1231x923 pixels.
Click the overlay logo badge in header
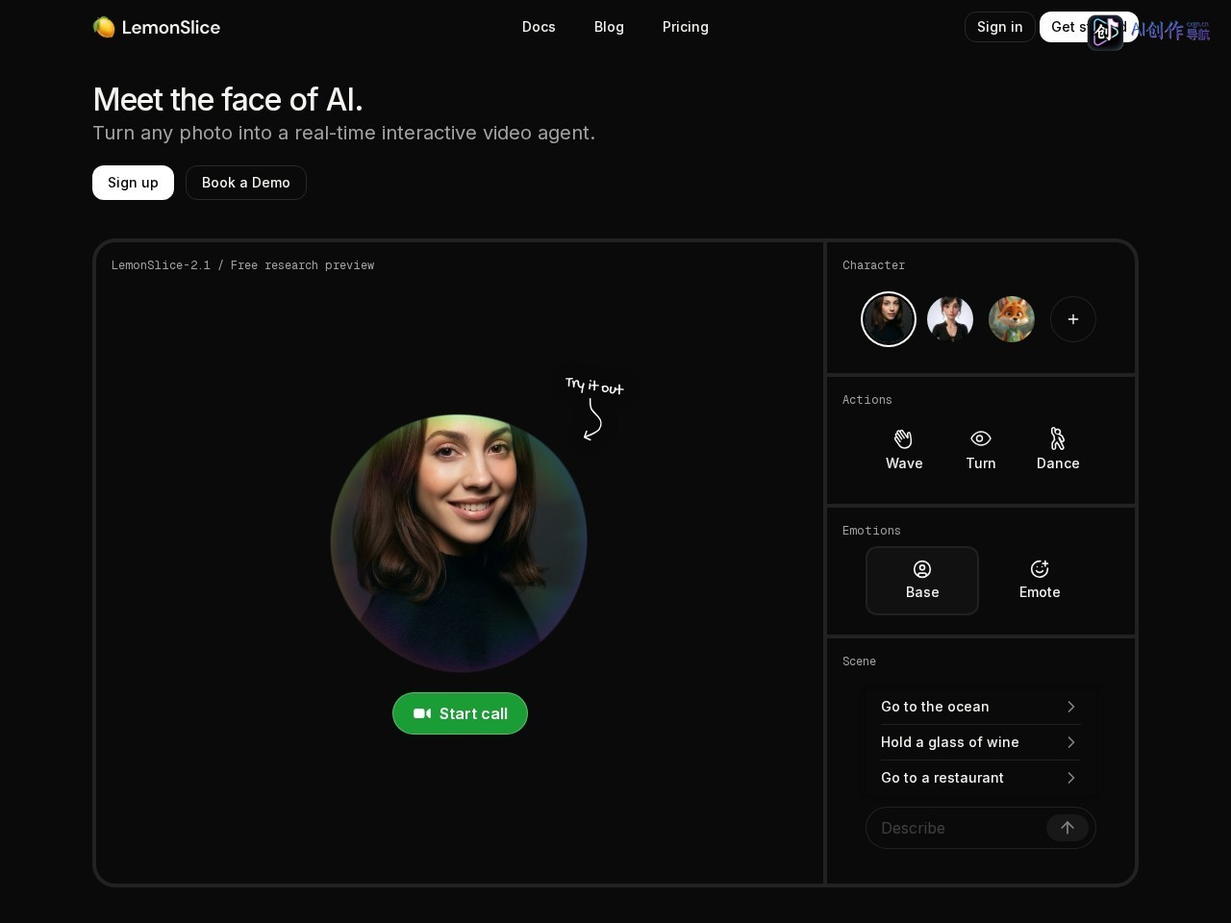pos(1105,32)
